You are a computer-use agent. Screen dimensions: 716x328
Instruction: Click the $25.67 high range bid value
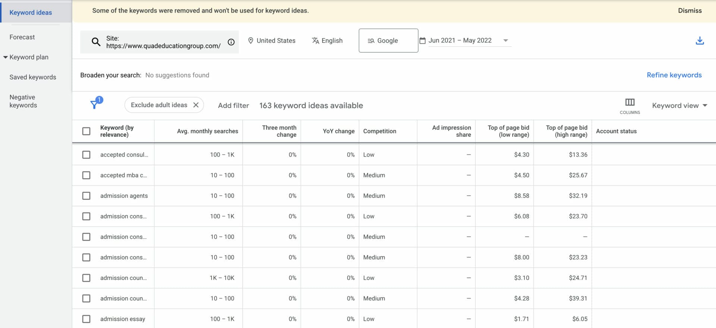coord(578,175)
